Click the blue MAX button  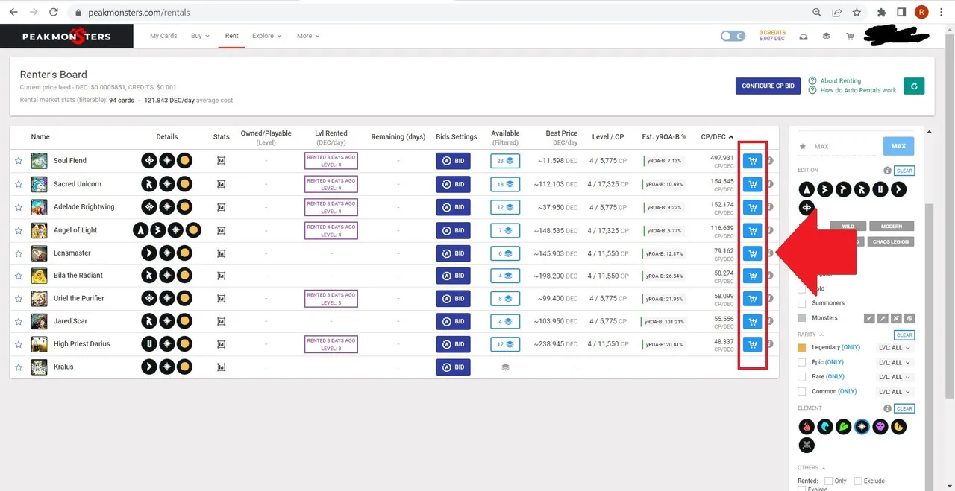point(898,146)
